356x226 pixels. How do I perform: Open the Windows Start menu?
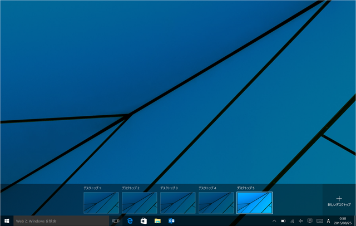pos(7,221)
